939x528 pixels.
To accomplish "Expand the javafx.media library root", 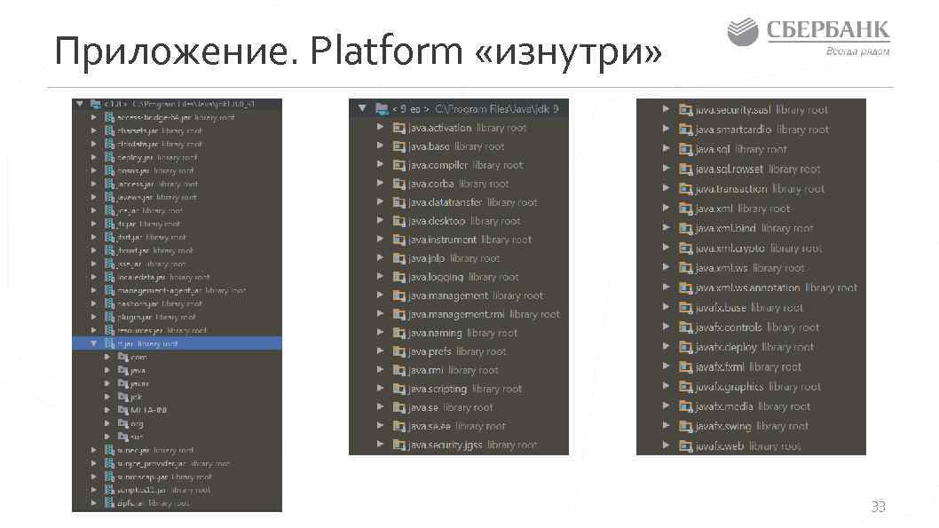I will pos(667,406).
